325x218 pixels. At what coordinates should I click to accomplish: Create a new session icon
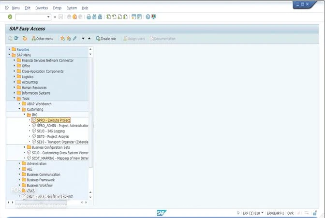pos(133,17)
